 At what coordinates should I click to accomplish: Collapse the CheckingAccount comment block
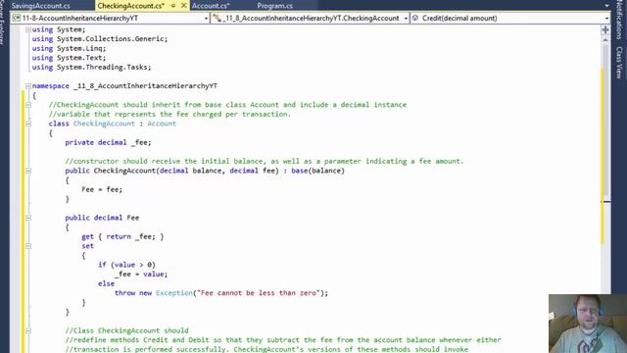click(28, 105)
